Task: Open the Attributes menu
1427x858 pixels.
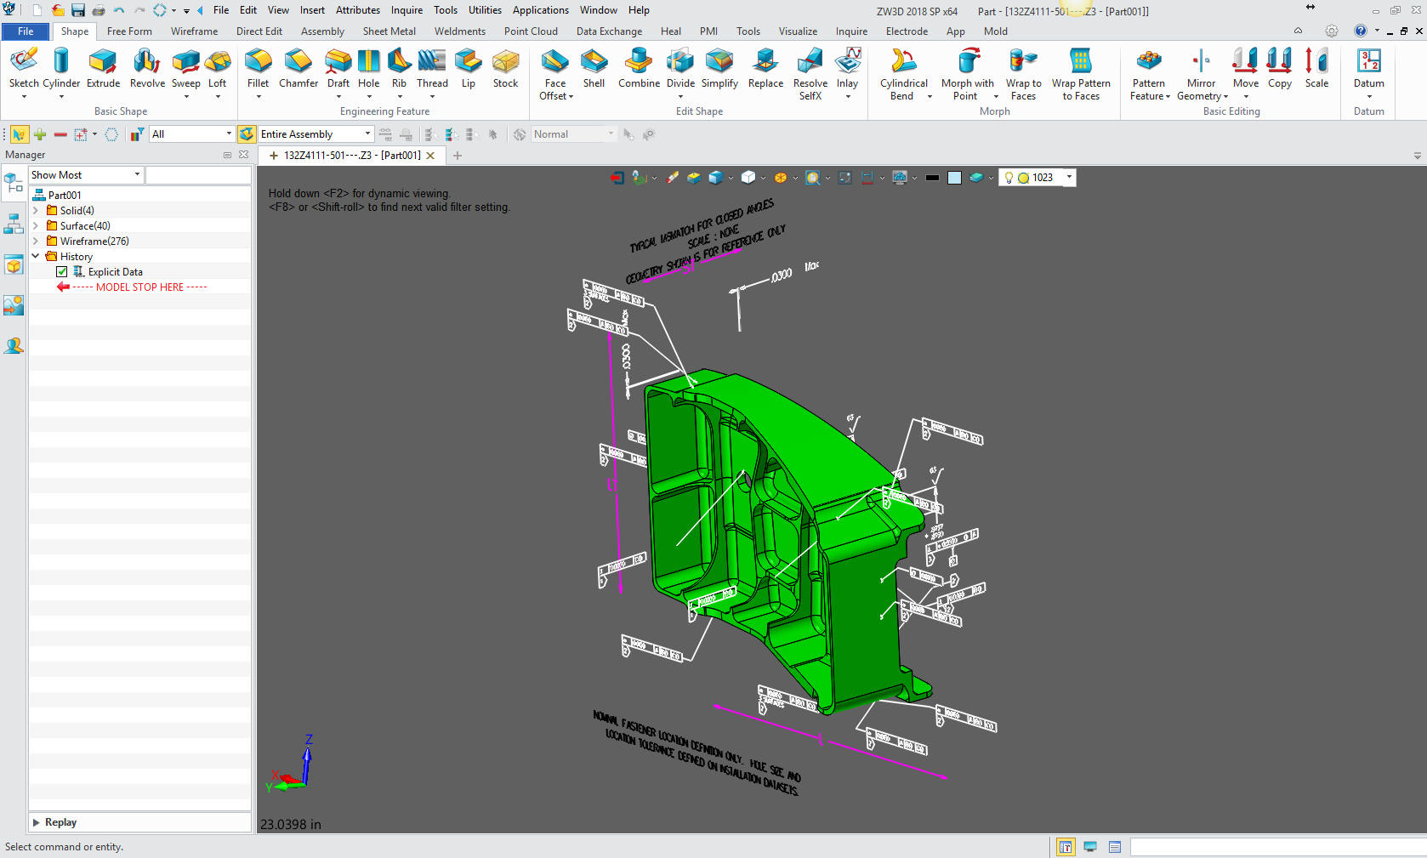Action: (x=357, y=10)
